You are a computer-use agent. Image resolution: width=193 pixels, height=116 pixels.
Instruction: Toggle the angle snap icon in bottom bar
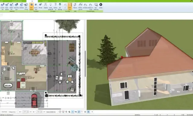[x=73, y=112]
